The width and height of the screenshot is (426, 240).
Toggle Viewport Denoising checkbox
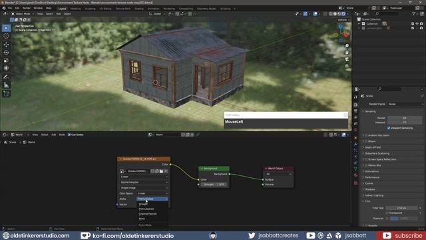pos(389,128)
